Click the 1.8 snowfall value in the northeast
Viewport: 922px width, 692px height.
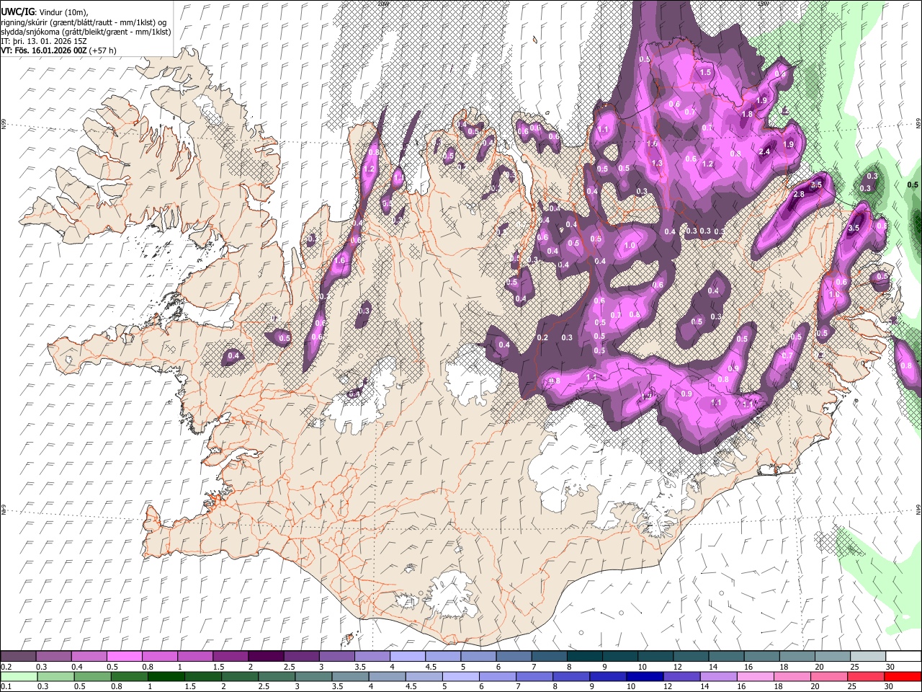[747, 114]
